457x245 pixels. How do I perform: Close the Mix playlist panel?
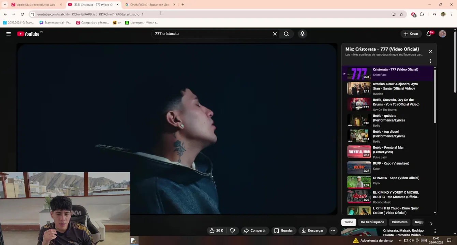(430, 51)
